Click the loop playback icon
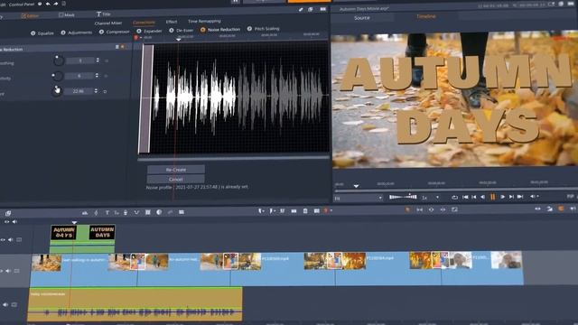The width and height of the screenshot is (578, 325). coord(454,197)
